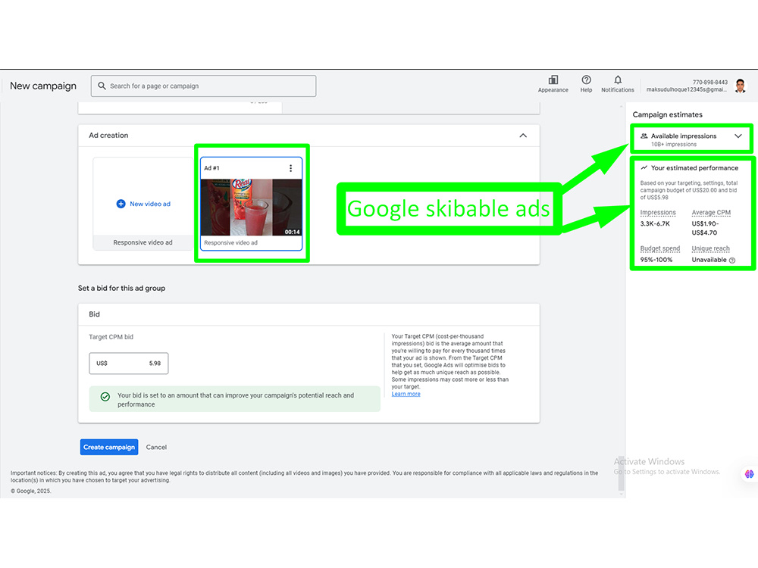Click the search magnifier icon

point(102,86)
